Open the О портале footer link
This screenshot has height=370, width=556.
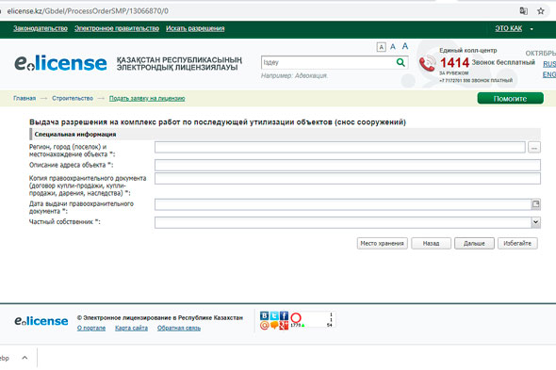91,329
